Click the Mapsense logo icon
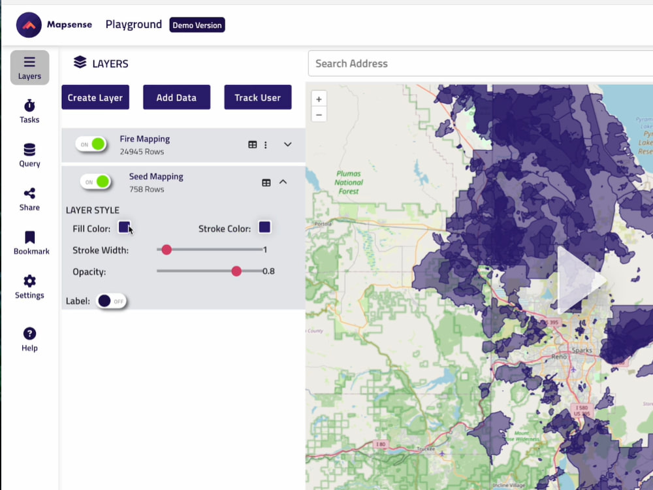The image size is (653, 490). 29,25
